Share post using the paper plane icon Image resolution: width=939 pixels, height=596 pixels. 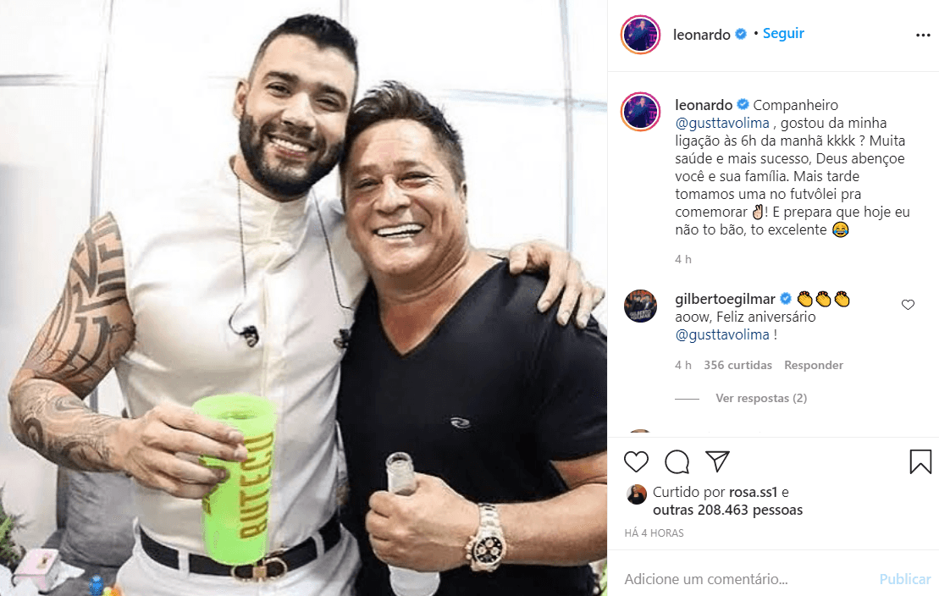pyautogui.click(x=717, y=461)
